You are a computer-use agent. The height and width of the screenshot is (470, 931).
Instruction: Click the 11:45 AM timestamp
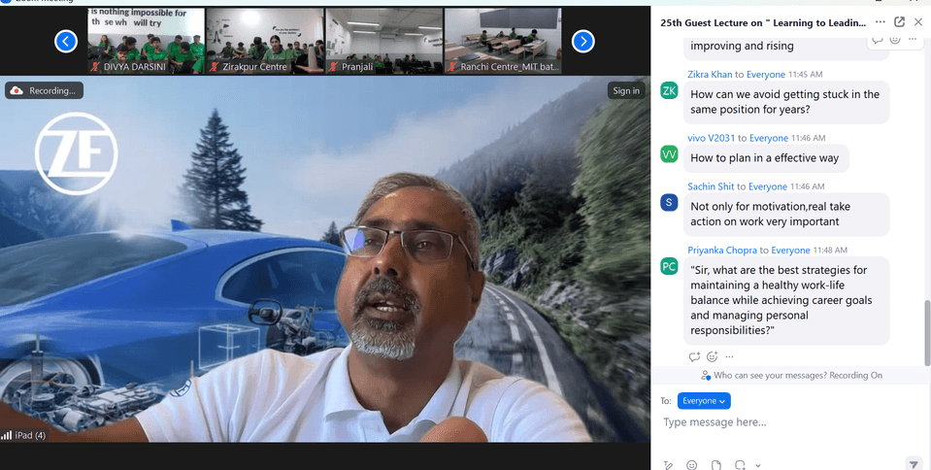(x=805, y=74)
